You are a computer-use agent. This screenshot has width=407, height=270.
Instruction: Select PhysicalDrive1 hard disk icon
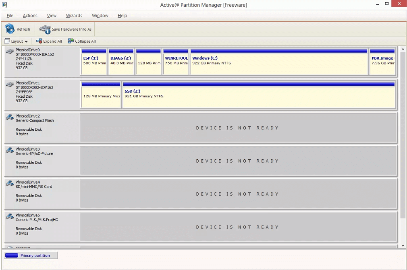coord(10,85)
